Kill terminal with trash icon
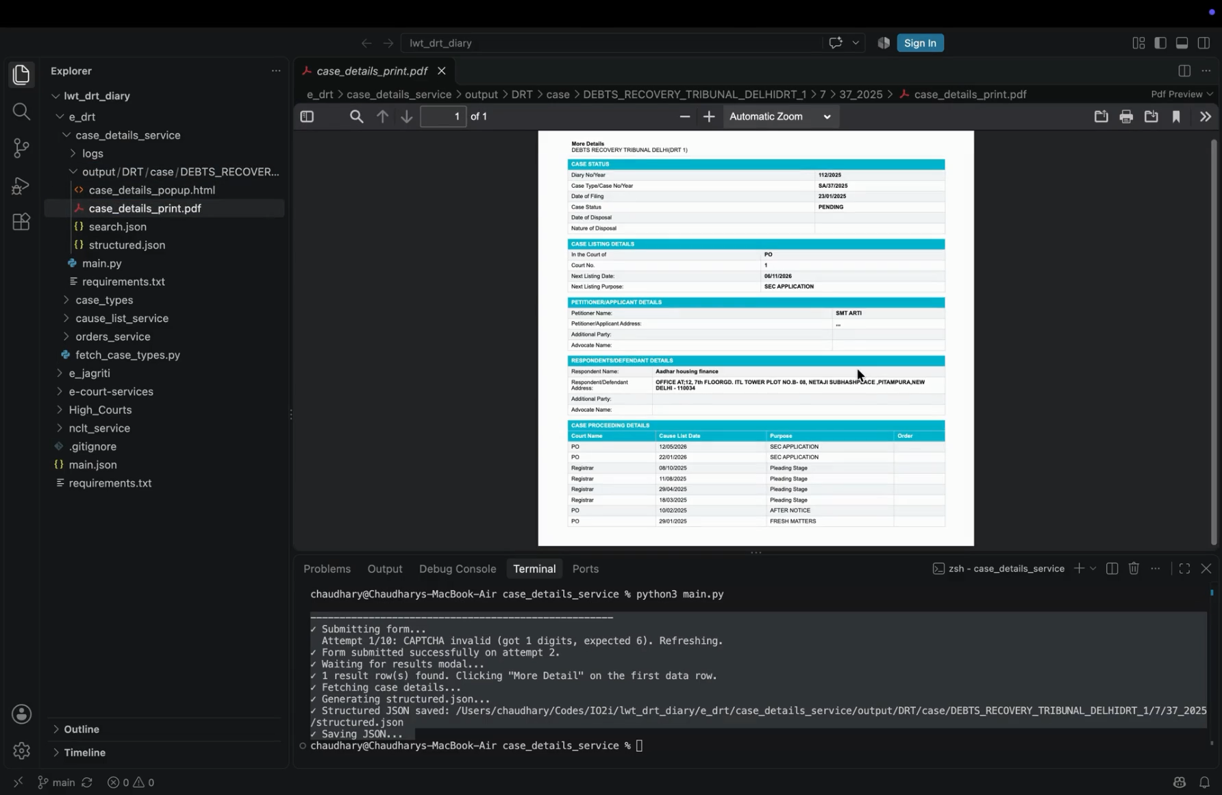Image resolution: width=1222 pixels, height=795 pixels. click(1134, 568)
